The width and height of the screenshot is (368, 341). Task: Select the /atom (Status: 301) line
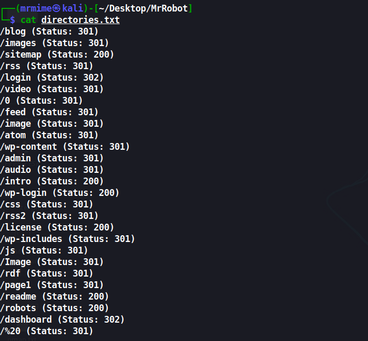[49, 135]
